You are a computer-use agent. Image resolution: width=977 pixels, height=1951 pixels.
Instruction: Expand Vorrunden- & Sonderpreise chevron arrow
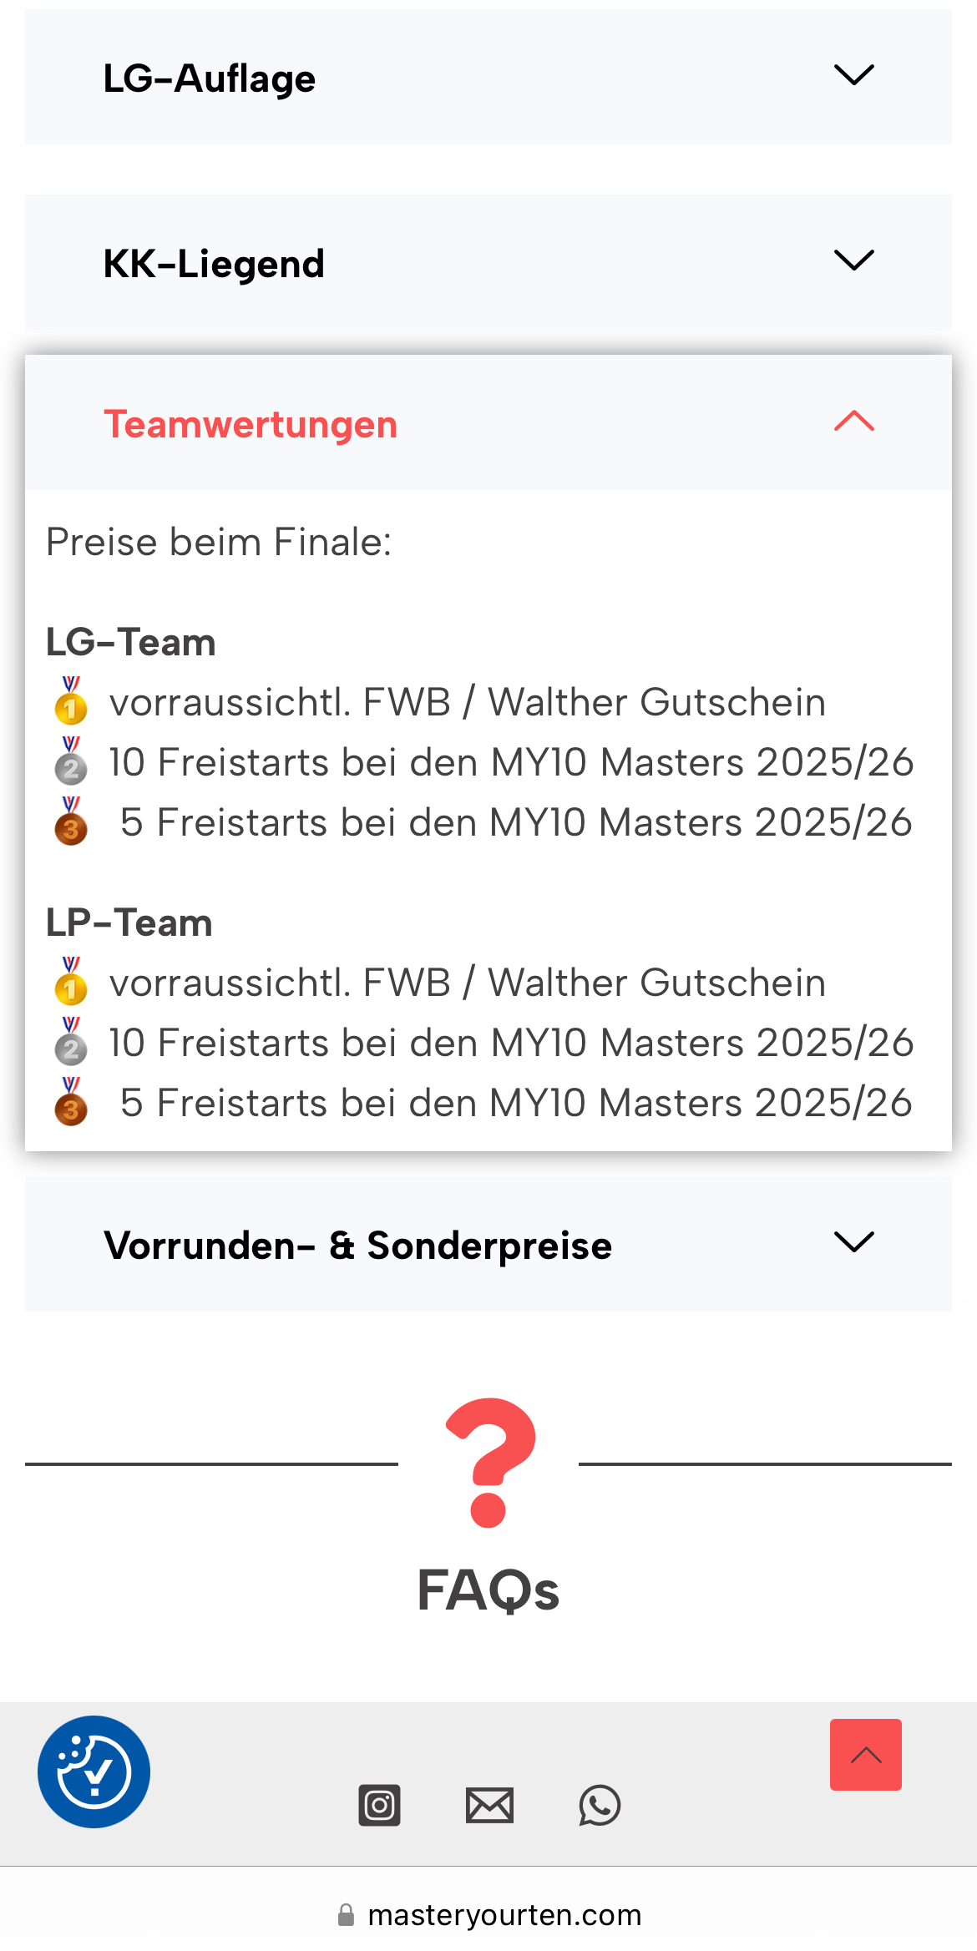click(853, 1242)
